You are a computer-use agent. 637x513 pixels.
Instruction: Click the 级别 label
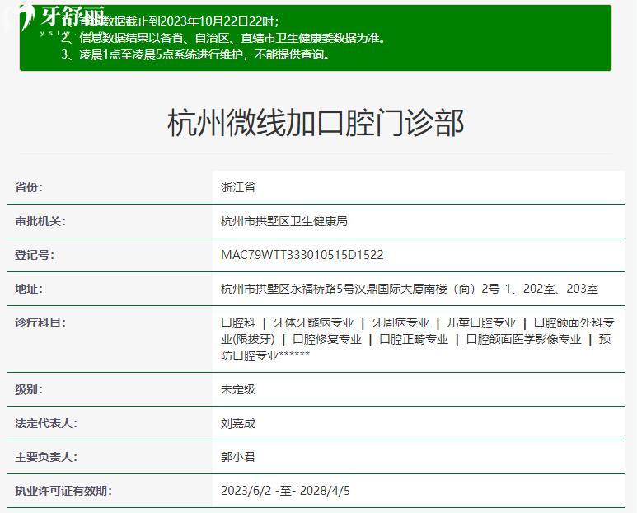point(29,389)
